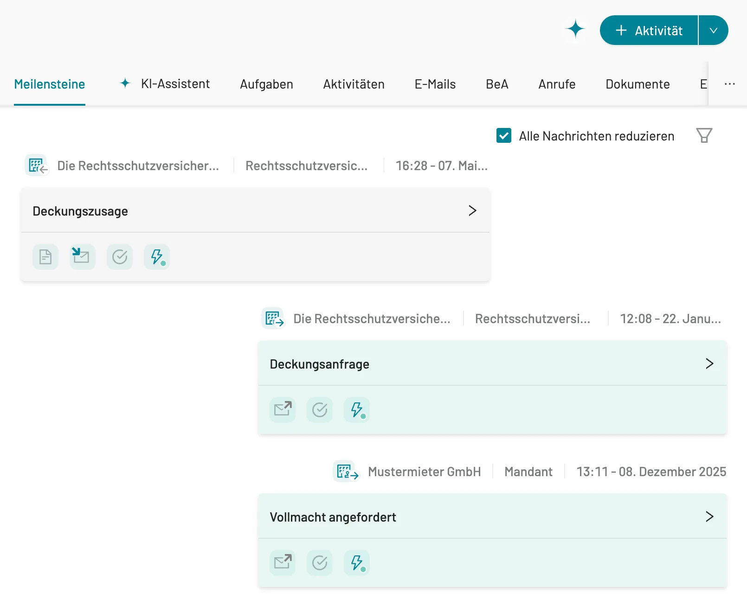Show the Anrufe tab
This screenshot has height=599, width=747.
557,84
